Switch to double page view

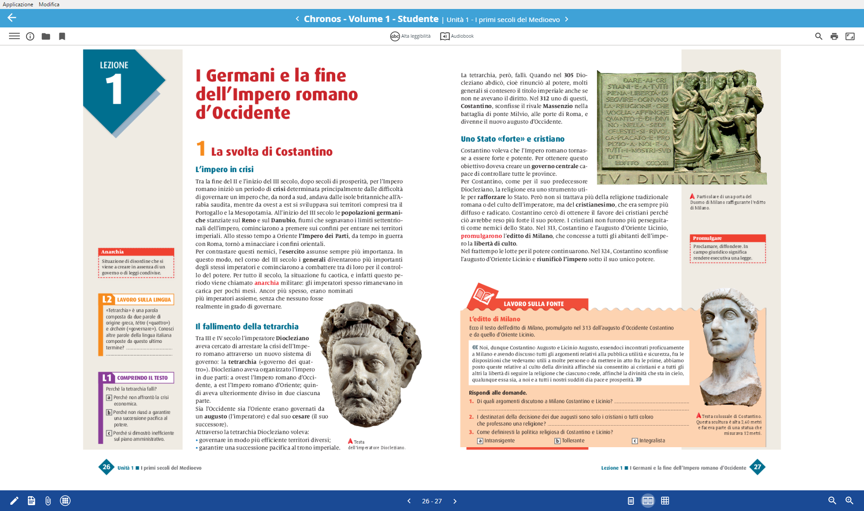[x=648, y=501]
